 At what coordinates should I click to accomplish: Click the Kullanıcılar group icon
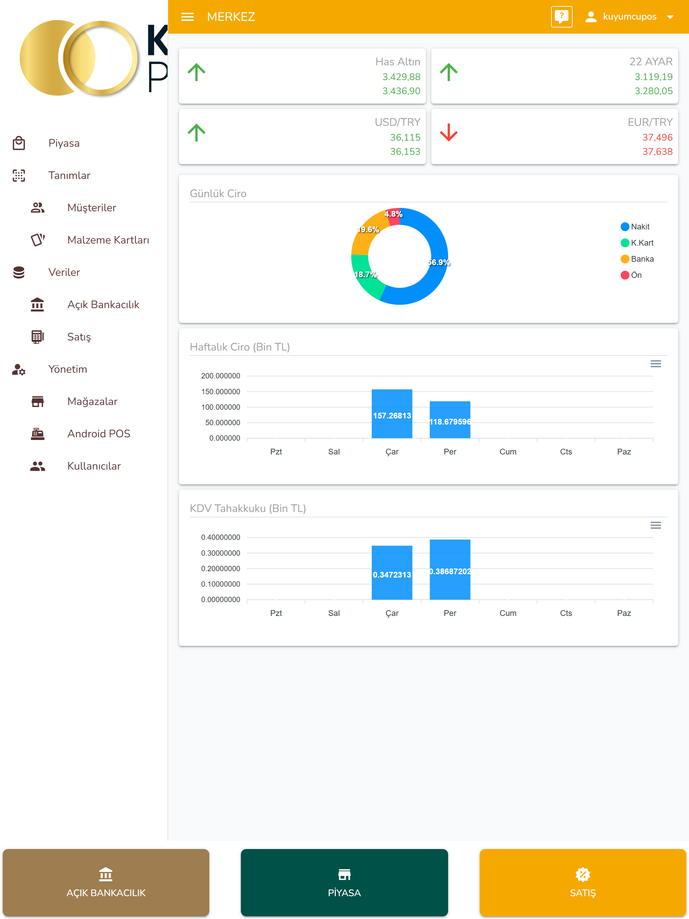point(37,466)
